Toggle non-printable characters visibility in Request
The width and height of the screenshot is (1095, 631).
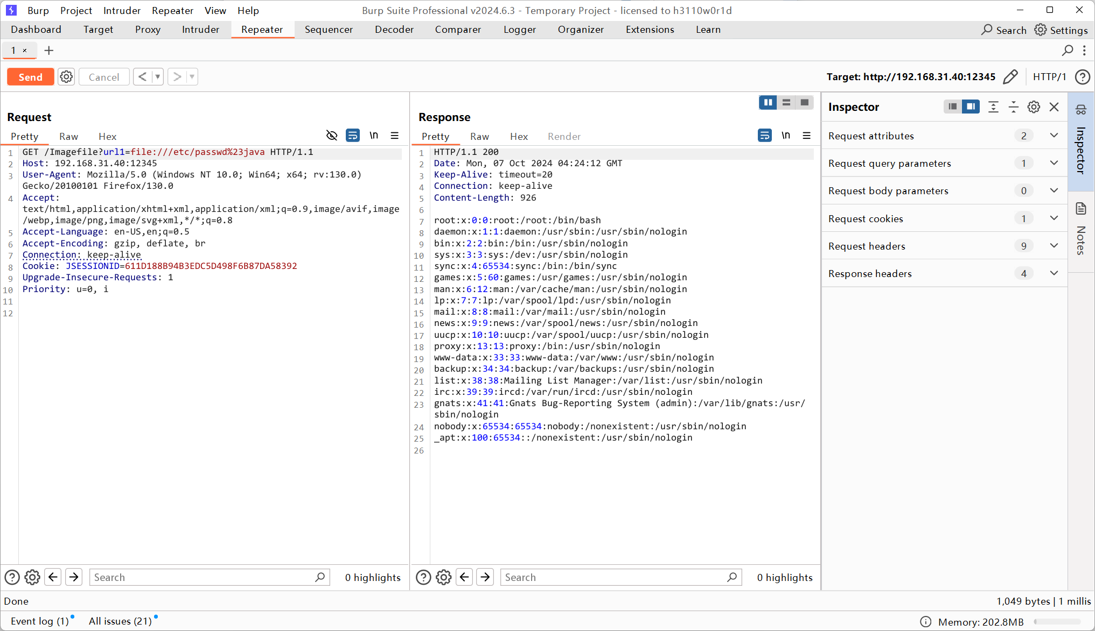[332, 136]
